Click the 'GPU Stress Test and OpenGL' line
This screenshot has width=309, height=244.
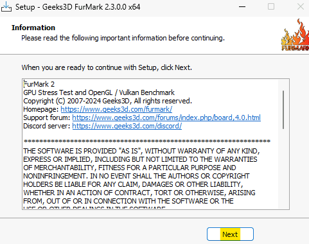pyautogui.click(x=99, y=92)
